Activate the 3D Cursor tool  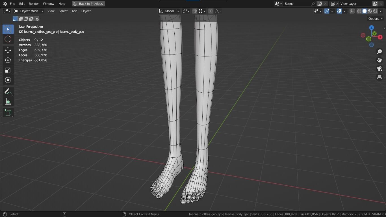click(8, 39)
